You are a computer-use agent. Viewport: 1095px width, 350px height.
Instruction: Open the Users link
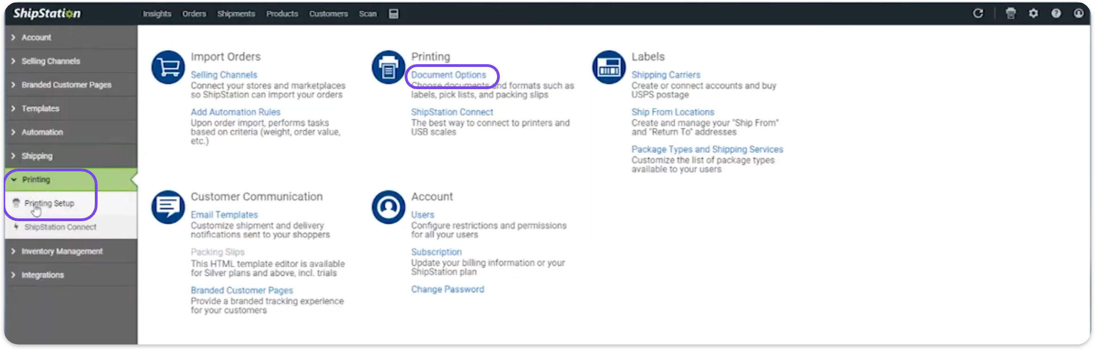tap(423, 215)
